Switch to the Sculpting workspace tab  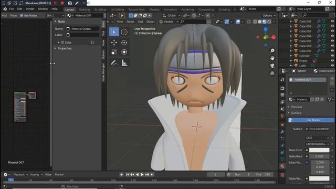tap(100, 9)
